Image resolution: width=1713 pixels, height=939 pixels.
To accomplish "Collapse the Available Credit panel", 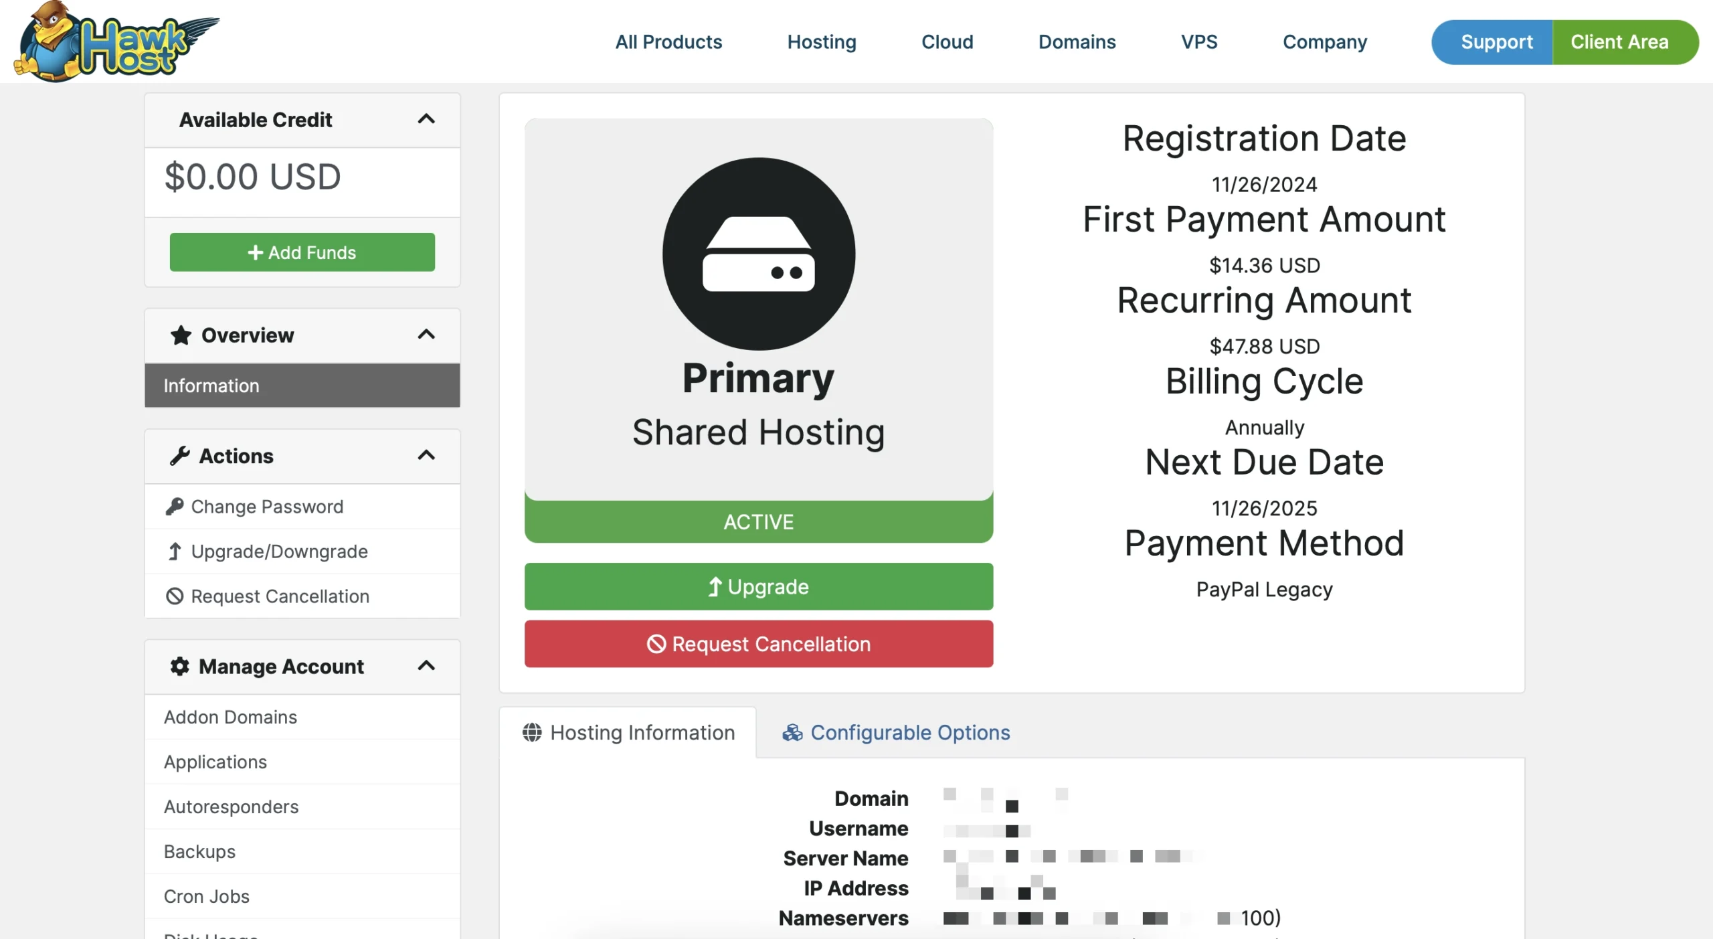I will click(426, 120).
